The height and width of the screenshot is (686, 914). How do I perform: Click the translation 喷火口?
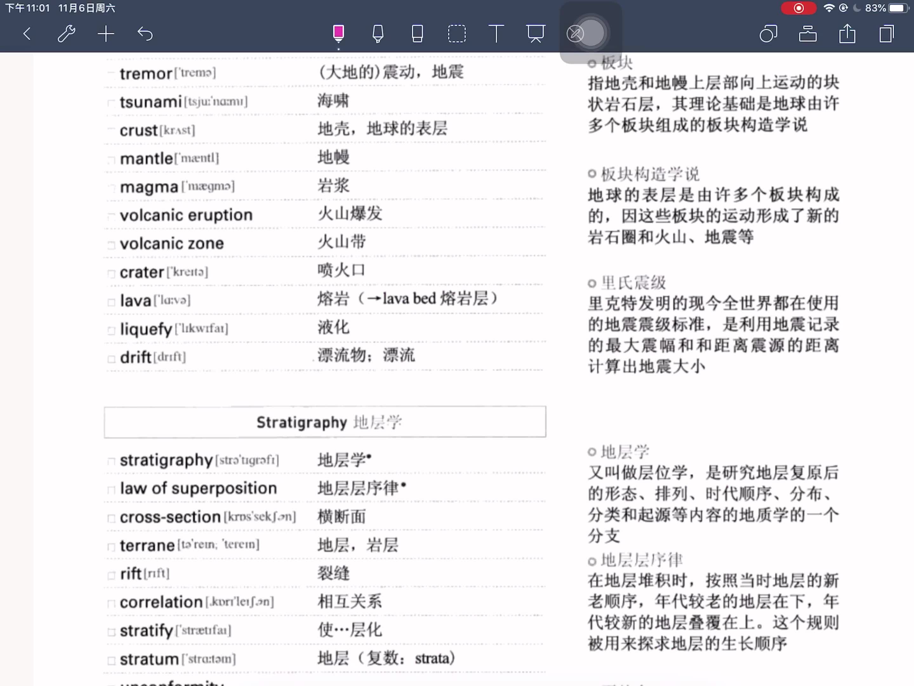click(x=341, y=271)
